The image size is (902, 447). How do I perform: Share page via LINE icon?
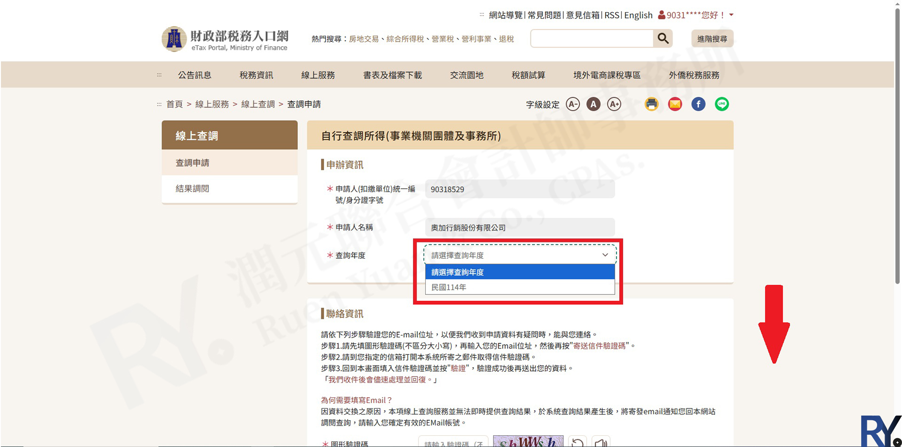[x=722, y=104]
